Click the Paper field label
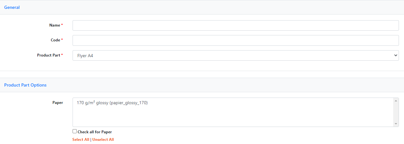404x144 pixels. (58, 103)
